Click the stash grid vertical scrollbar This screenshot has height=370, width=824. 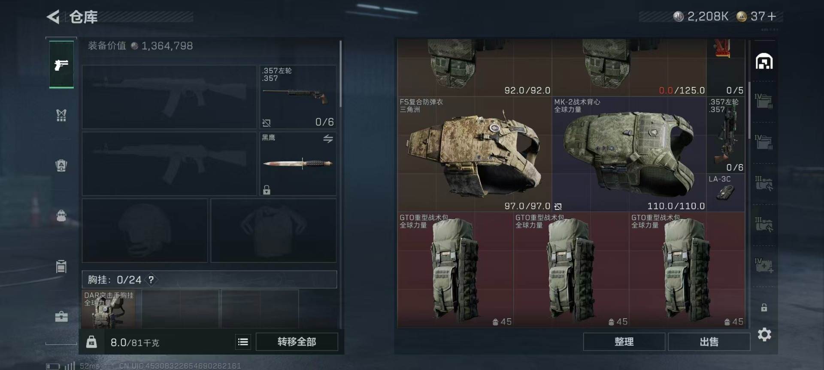point(749,110)
